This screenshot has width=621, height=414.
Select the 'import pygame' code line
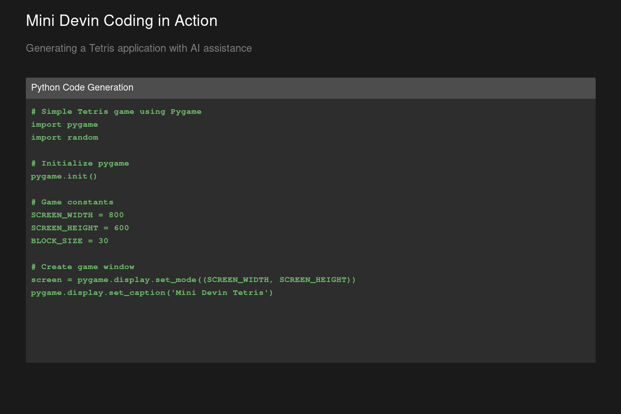pyautogui.click(x=65, y=125)
